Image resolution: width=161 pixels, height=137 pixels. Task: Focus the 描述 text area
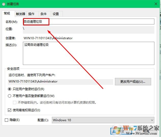[x=89, y=53]
